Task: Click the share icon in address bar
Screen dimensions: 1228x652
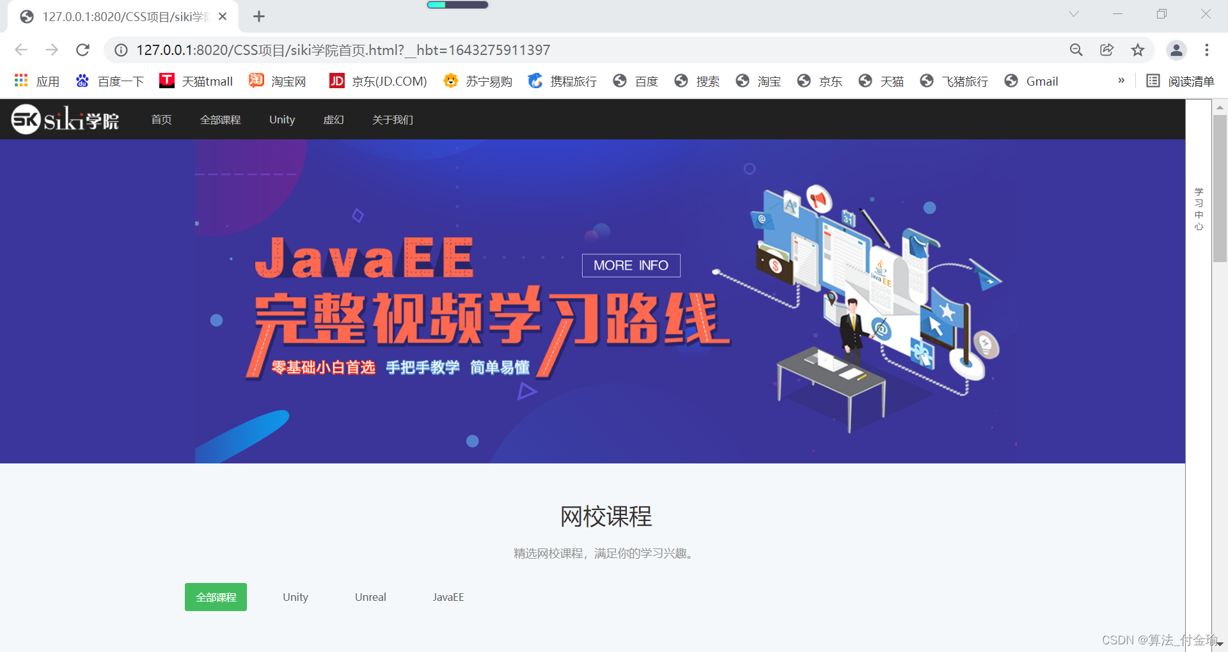Action: 1107,50
